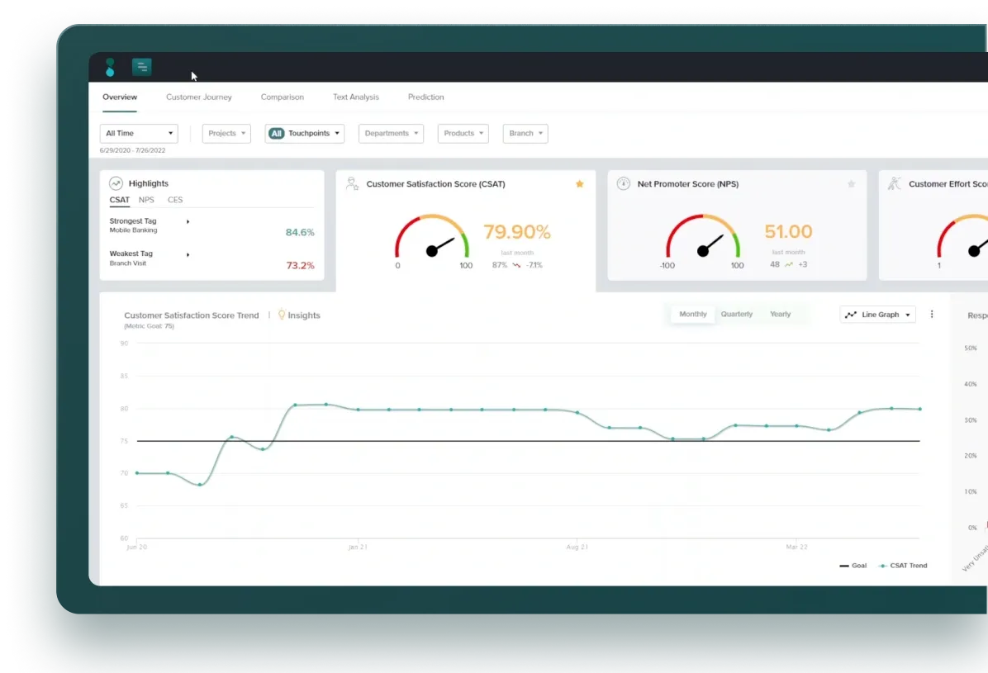Open the hamburger menu icon in header
The image size is (988, 673).
141,68
